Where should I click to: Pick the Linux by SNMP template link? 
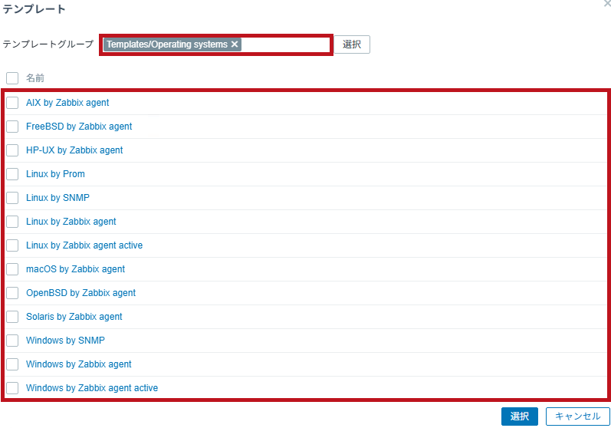[57, 198]
